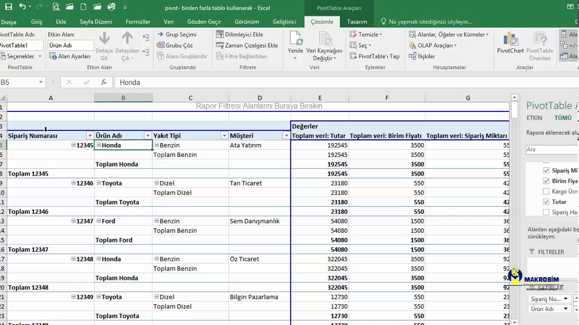Switch to the Giriş tab
The image size is (579, 325).
click(x=37, y=22)
